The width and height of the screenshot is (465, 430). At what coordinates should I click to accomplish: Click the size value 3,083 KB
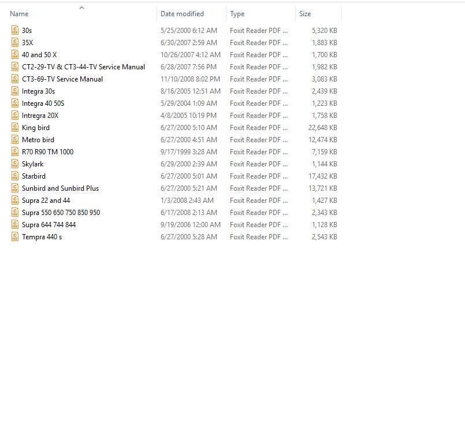[325, 79]
